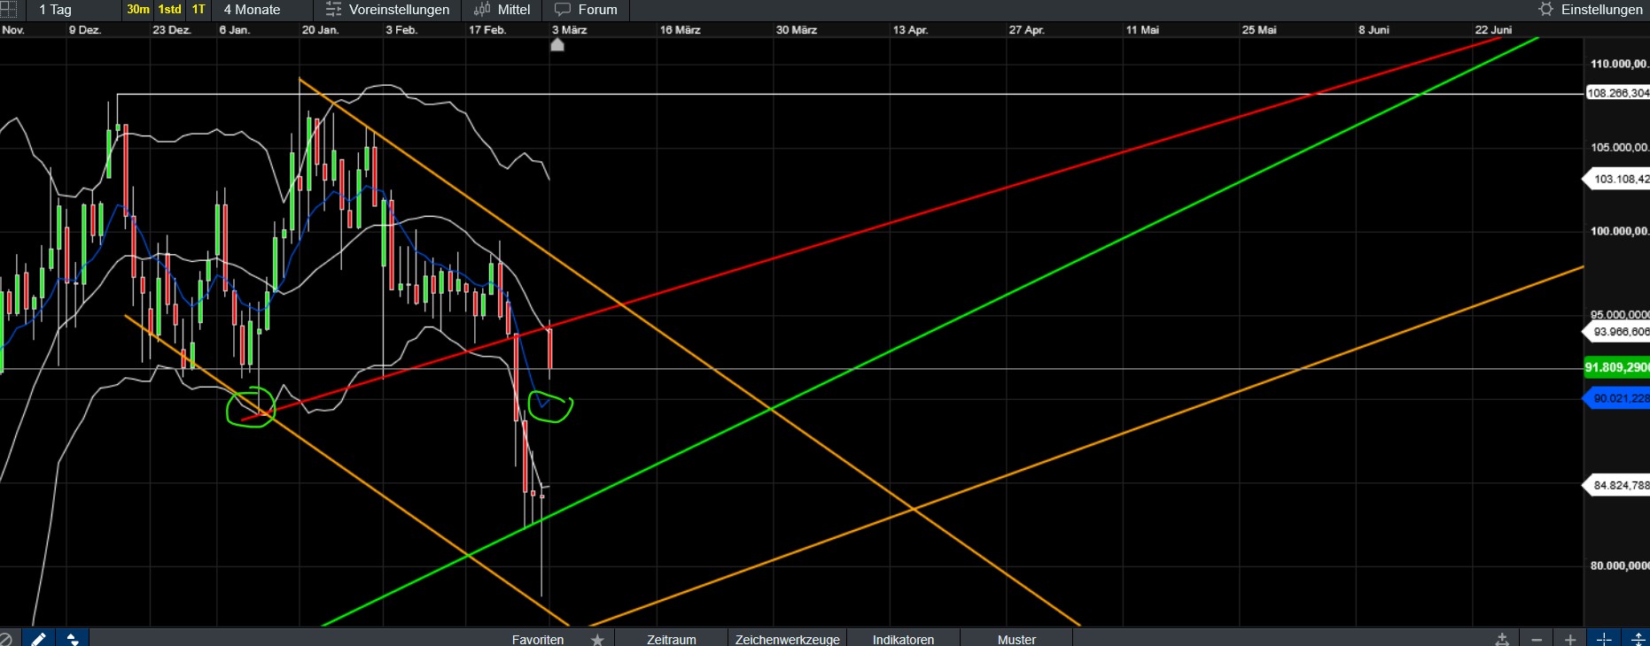Click the 13 Apr. date axis label
Image resolution: width=1650 pixels, height=646 pixels.
pyautogui.click(x=910, y=30)
